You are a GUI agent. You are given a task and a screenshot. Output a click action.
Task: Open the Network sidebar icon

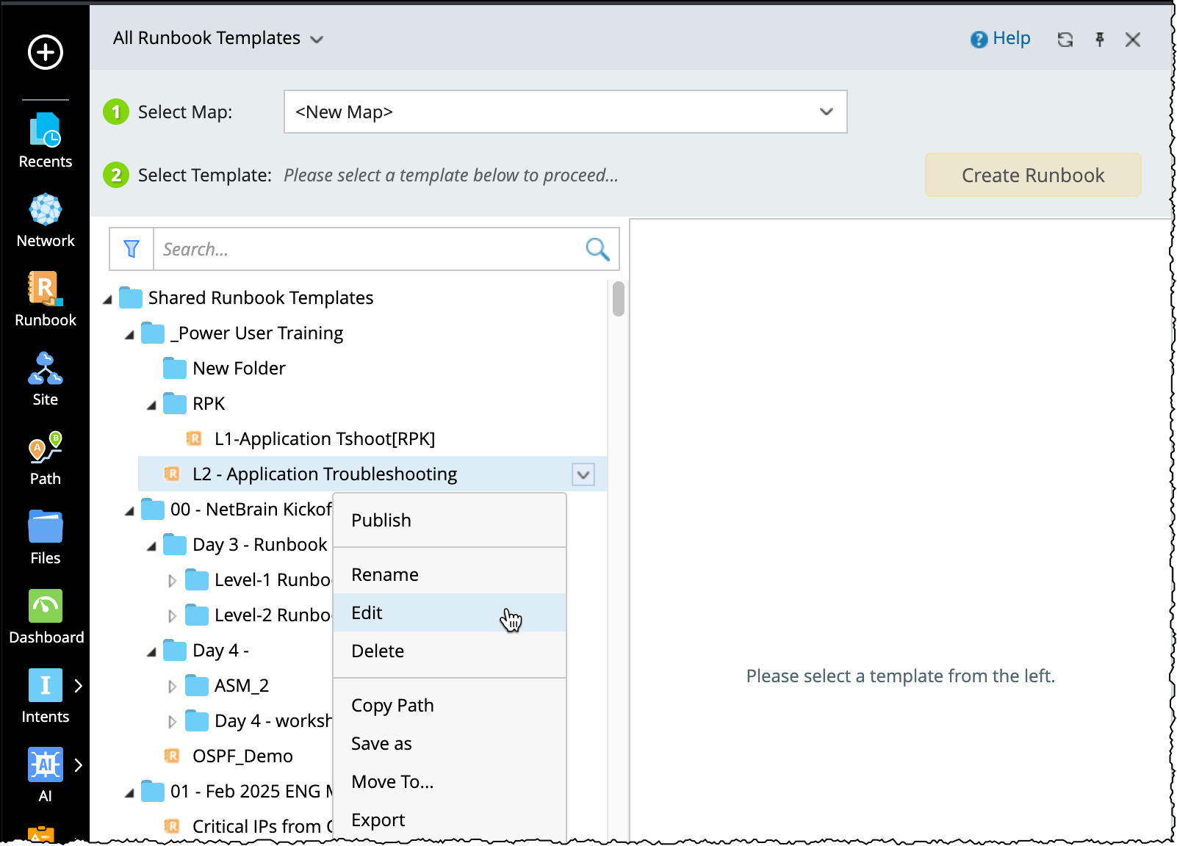coord(45,219)
